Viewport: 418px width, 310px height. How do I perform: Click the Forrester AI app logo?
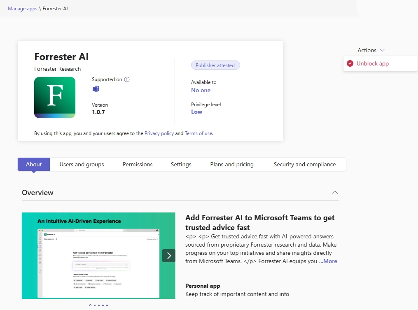(x=55, y=98)
